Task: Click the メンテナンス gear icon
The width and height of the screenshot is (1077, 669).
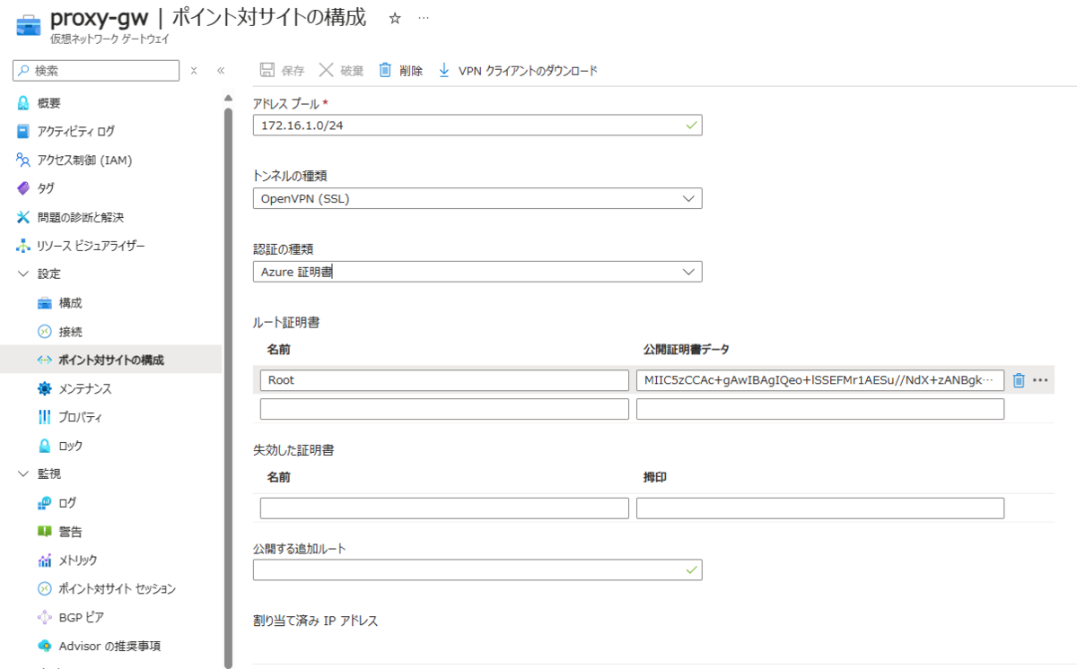Action: 45,388
